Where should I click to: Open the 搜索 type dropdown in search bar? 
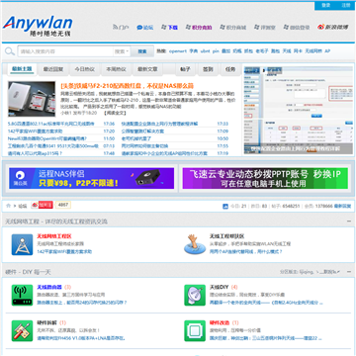(x=122, y=51)
